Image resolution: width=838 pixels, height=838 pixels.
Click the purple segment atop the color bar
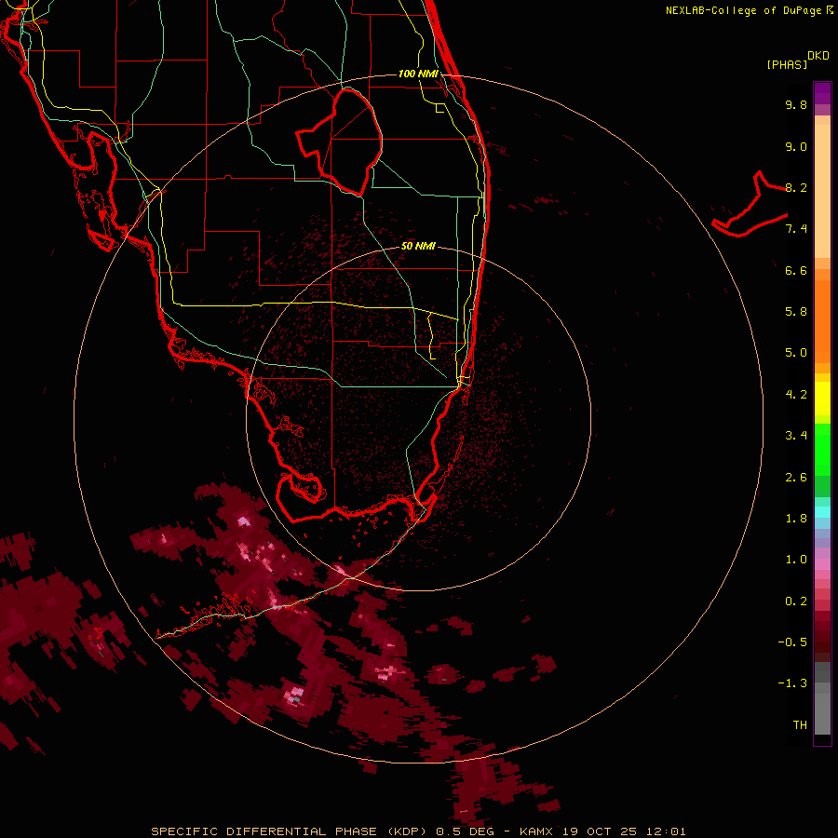822,93
